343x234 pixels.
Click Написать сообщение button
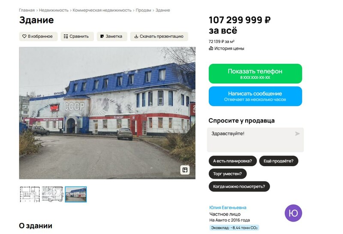(255, 96)
